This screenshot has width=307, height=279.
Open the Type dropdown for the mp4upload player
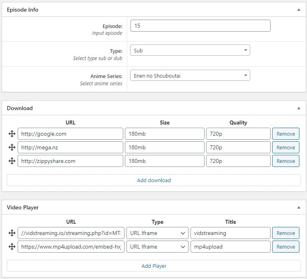pyautogui.click(x=157, y=247)
